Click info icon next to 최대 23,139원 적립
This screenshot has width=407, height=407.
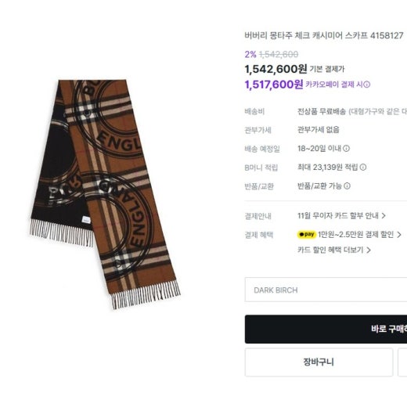363,167
